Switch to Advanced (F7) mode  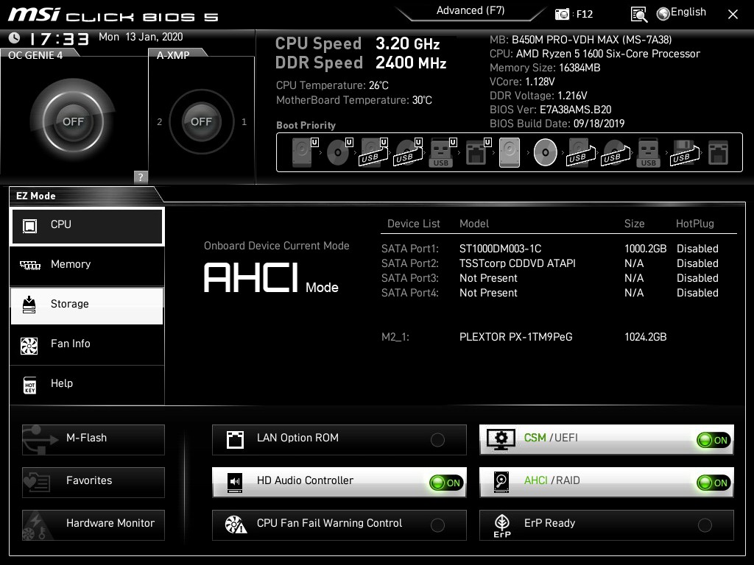point(471,11)
